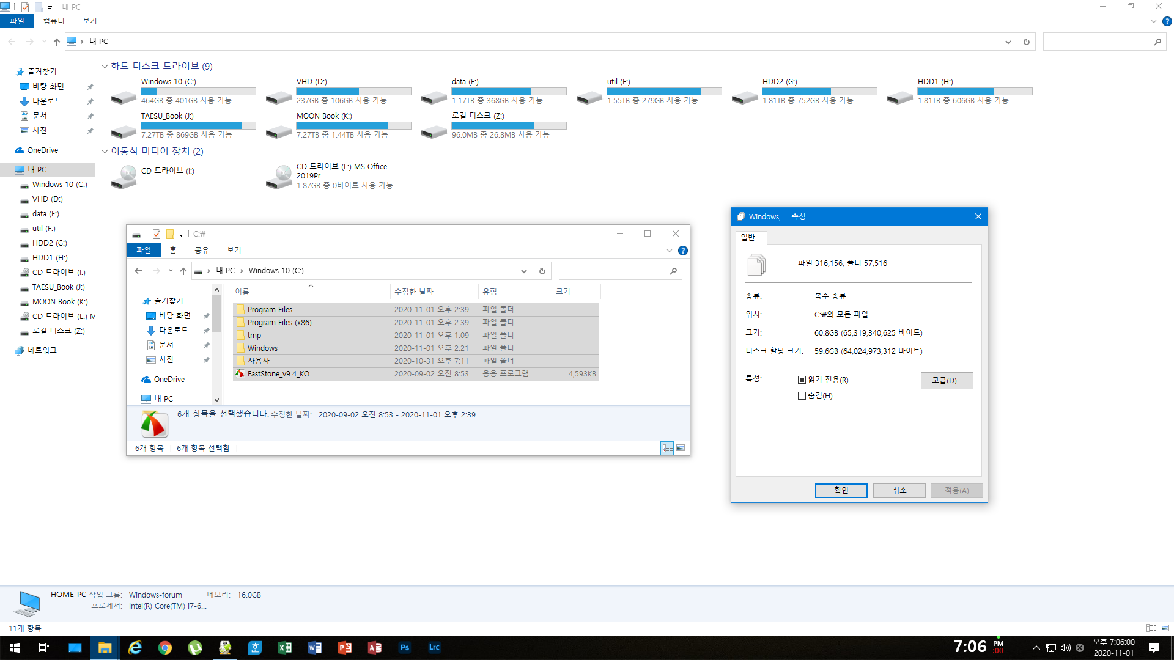Image resolution: width=1174 pixels, height=660 pixels.
Task: Open data (E:) drive icon in main pane
Action: click(434, 97)
